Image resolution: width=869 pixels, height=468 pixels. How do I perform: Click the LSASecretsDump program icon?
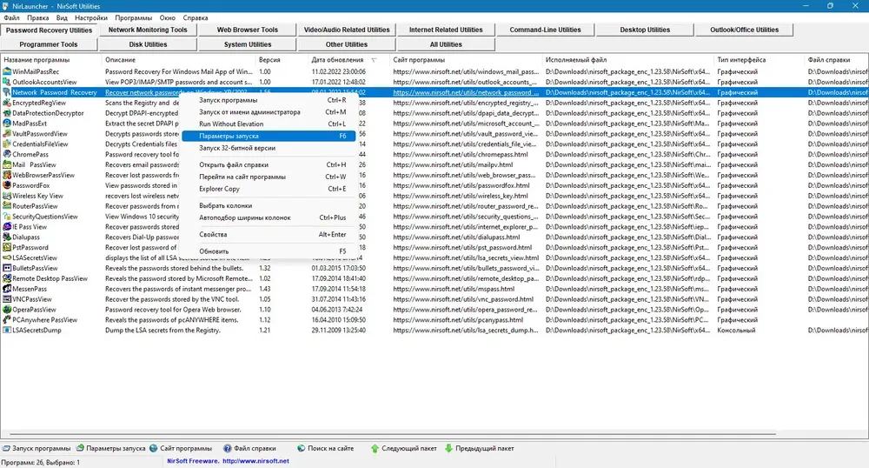(x=7, y=331)
